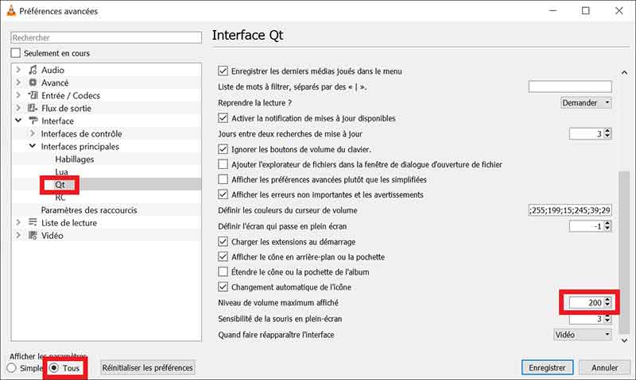The height and width of the screenshot is (380, 636).
Task: Click the Flux de sortie icon
Action: [33, 108]
